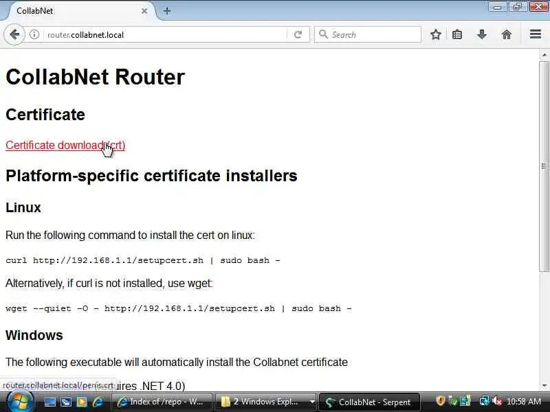
Task: Launch Internet Explorer from quick launch
Action: (98, 402)
